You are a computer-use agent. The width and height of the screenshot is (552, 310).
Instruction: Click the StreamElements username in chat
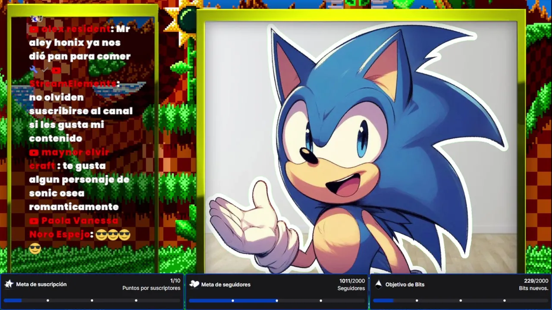tap(73, 84)
